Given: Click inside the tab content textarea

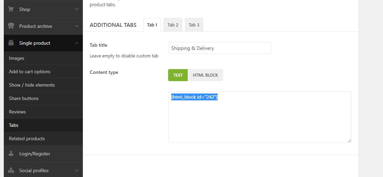Looking at the screenshot, I should (x=260, y=120).
